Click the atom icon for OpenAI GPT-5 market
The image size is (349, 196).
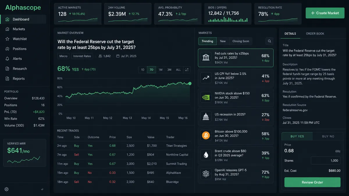point(206,174)
